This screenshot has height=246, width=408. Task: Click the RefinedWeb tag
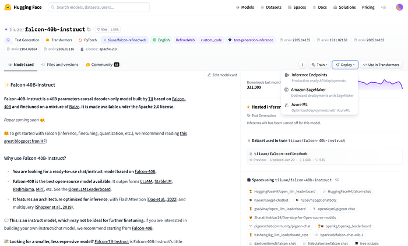pyautogui.click(x=185, y=40)
